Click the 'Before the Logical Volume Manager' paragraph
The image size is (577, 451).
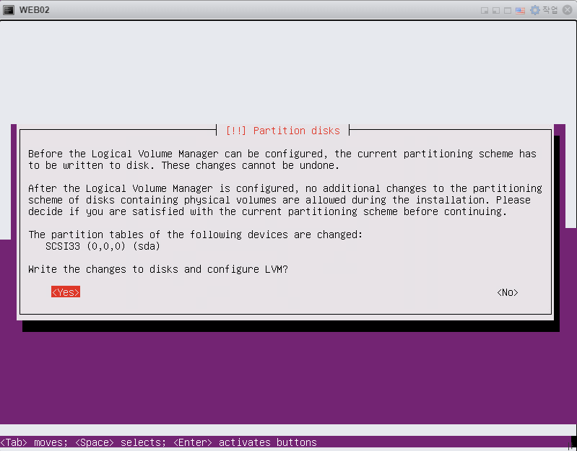[x=282, y=159]
